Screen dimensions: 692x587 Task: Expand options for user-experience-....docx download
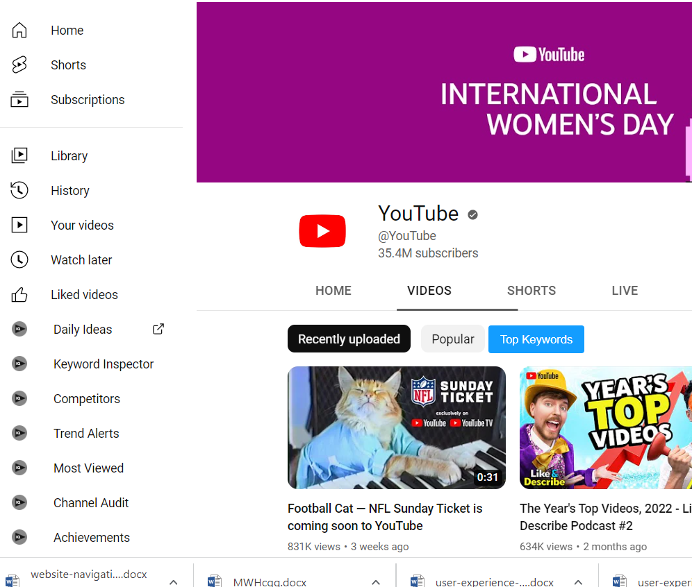(578, 582)
